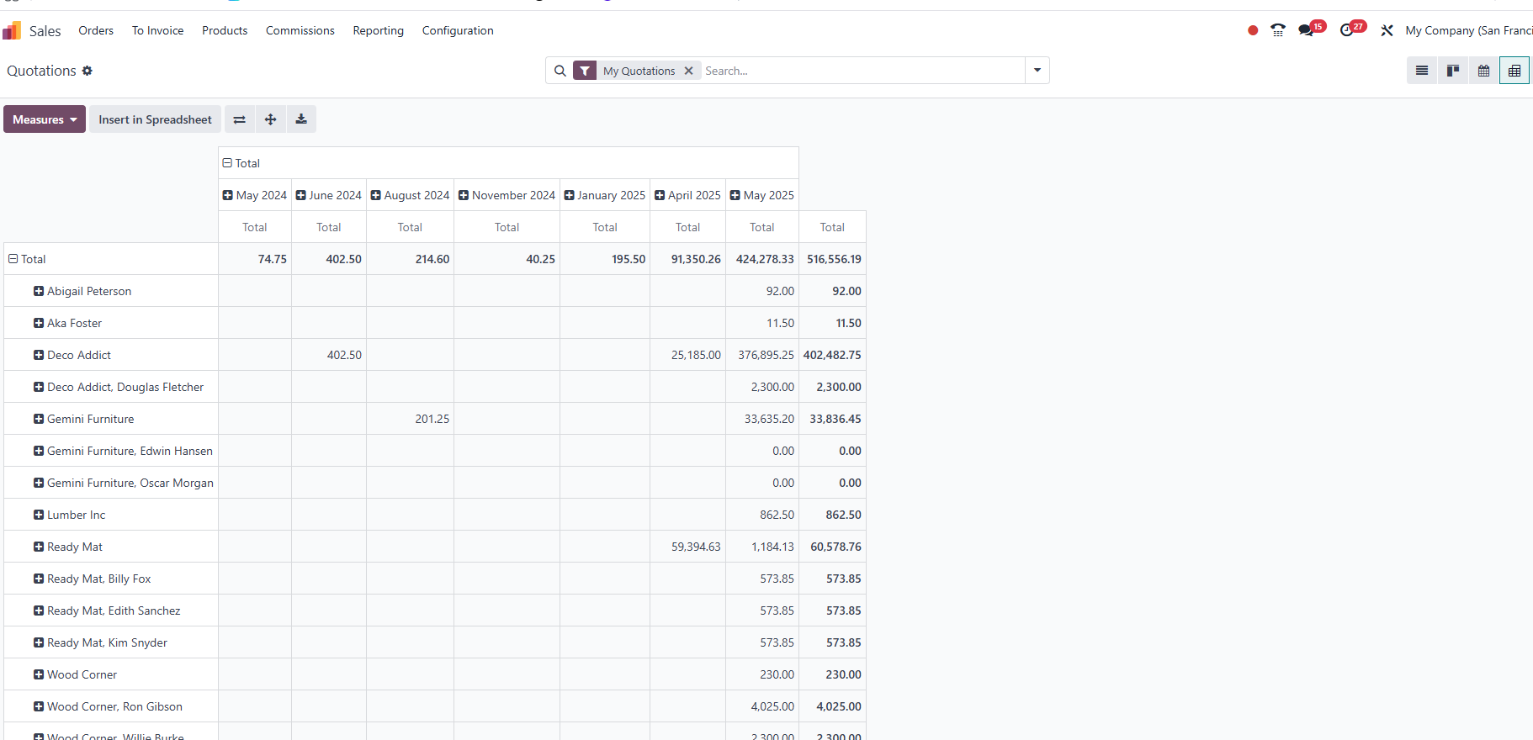The image size is (1533, 740).
Task: Expand the May 2025 column
Action: [735, 195]
